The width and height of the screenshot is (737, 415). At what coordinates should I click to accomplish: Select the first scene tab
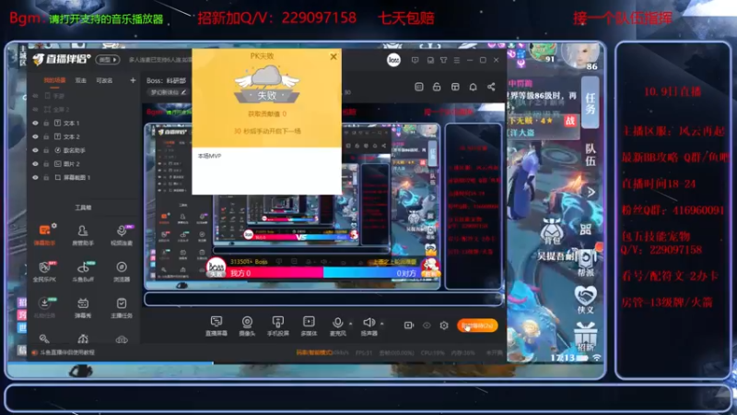point(55,80)
